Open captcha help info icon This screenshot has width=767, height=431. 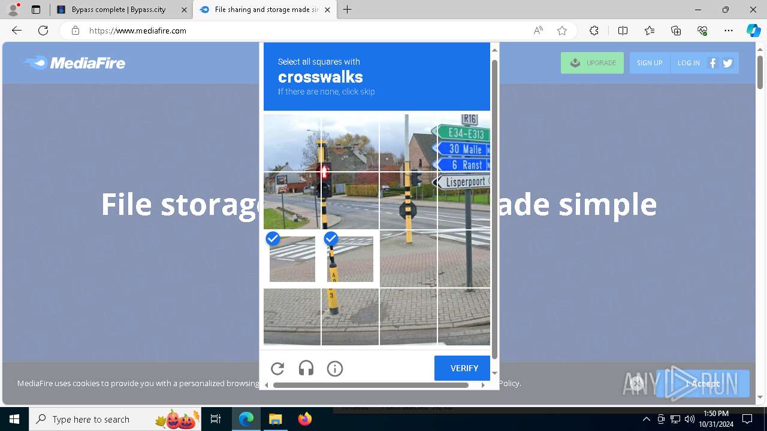tap(335, 369)
